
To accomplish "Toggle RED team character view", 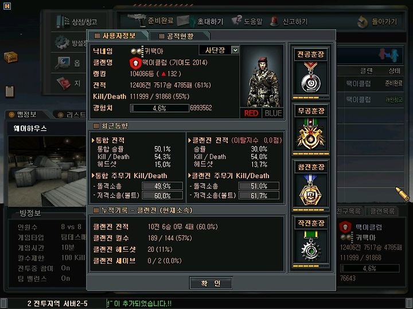I will [251, 113].
